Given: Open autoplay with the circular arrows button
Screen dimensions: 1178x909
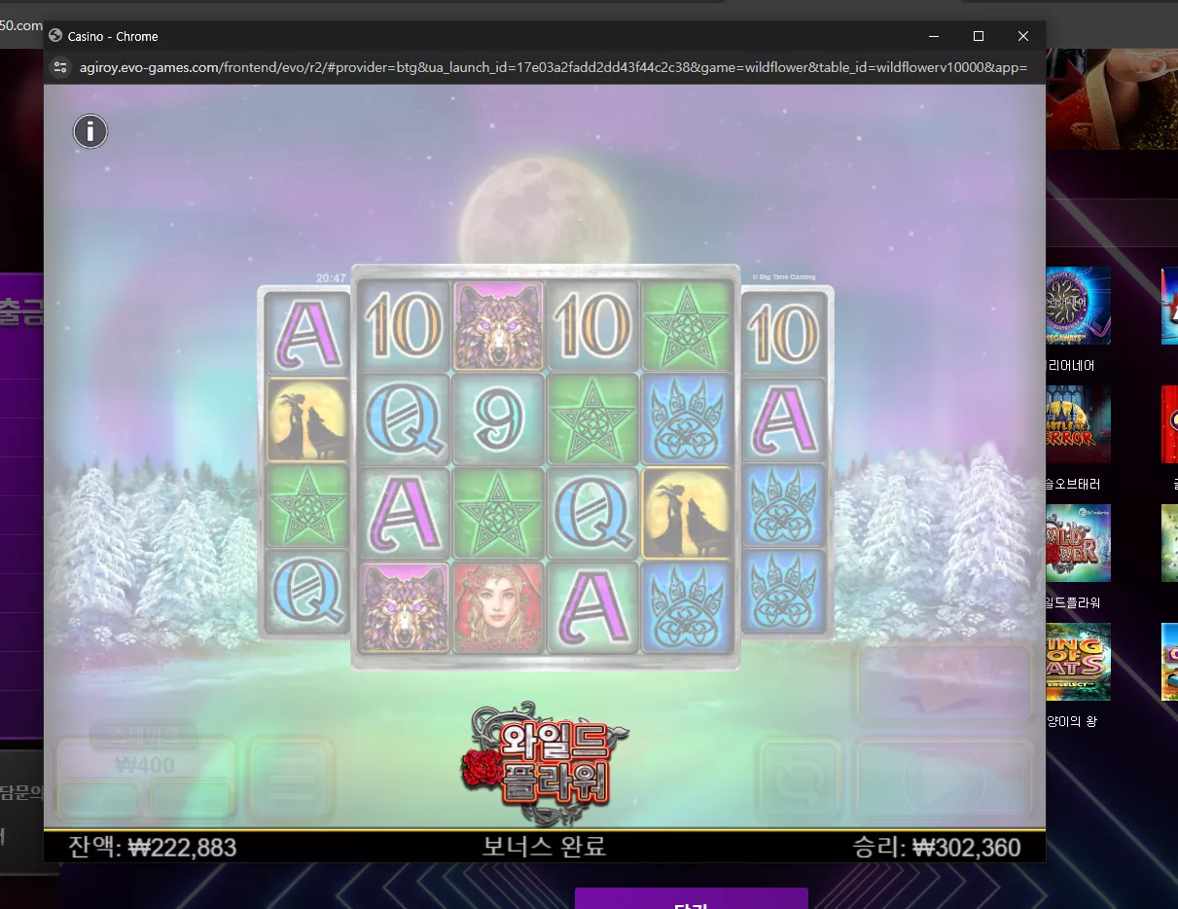Looking at the screenshot, I should tap(800, 779).
